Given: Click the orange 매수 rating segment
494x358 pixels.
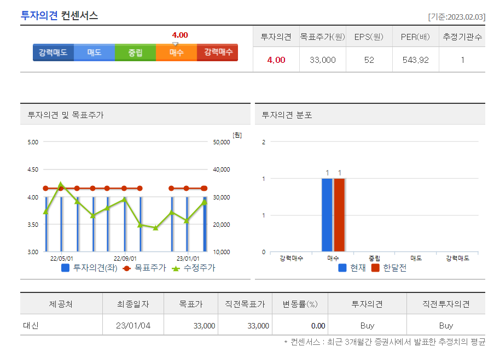Looking at the screenshot, I should tap(176, 52).
